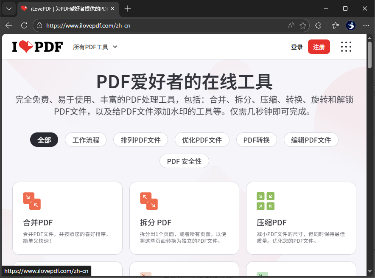
Task: Click the 登录 login link
Action: [x=297, y=47]
